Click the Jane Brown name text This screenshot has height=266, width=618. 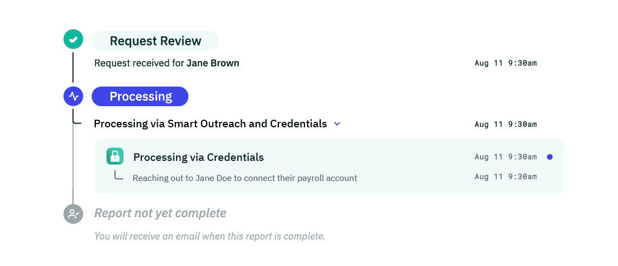(213, 63)
